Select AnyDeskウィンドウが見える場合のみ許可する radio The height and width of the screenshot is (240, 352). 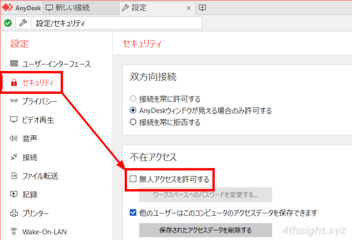click(x=133, y=110)
